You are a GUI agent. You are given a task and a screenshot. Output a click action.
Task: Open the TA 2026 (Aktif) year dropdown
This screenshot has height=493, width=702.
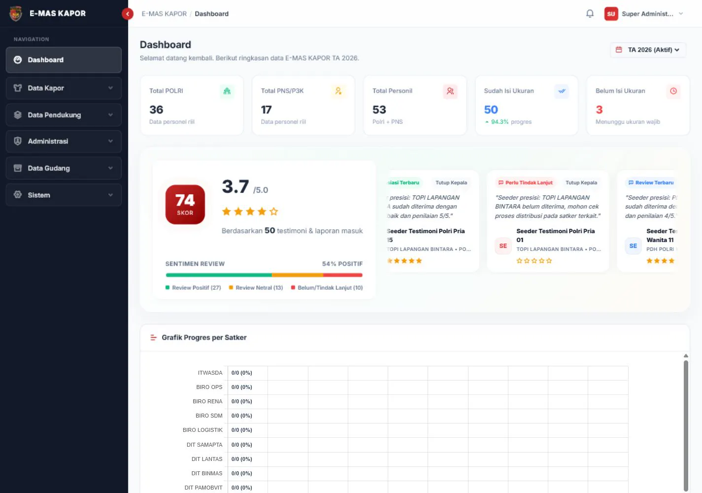coord(648,50)
